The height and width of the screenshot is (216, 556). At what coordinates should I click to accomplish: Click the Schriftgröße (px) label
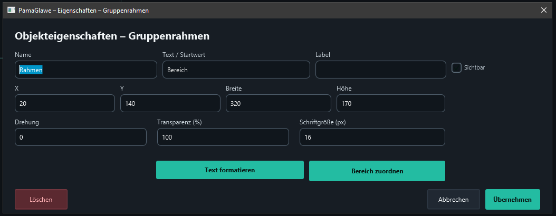tap(323, 122)
